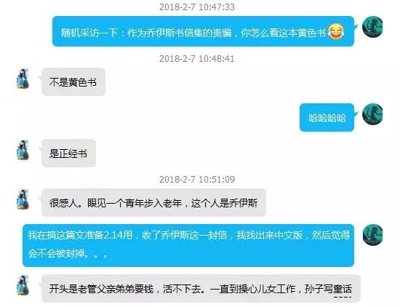Click the word 孙子写童话 in last message
400x307 pixels.
pyautogui.click(x=328, y=289)
